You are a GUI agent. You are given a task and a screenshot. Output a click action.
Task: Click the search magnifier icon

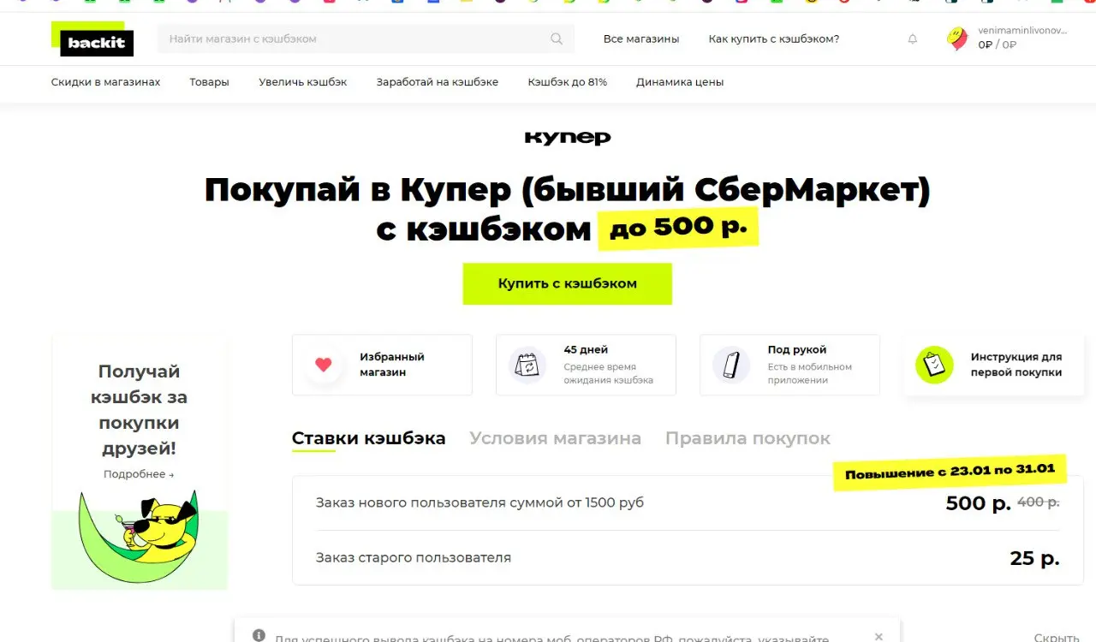point(557,39)
